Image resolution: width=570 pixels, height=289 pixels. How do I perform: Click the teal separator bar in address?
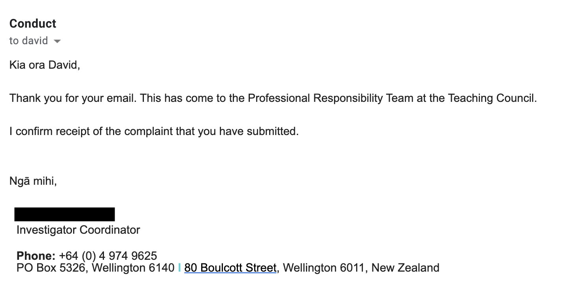click(x=179, y=268)
